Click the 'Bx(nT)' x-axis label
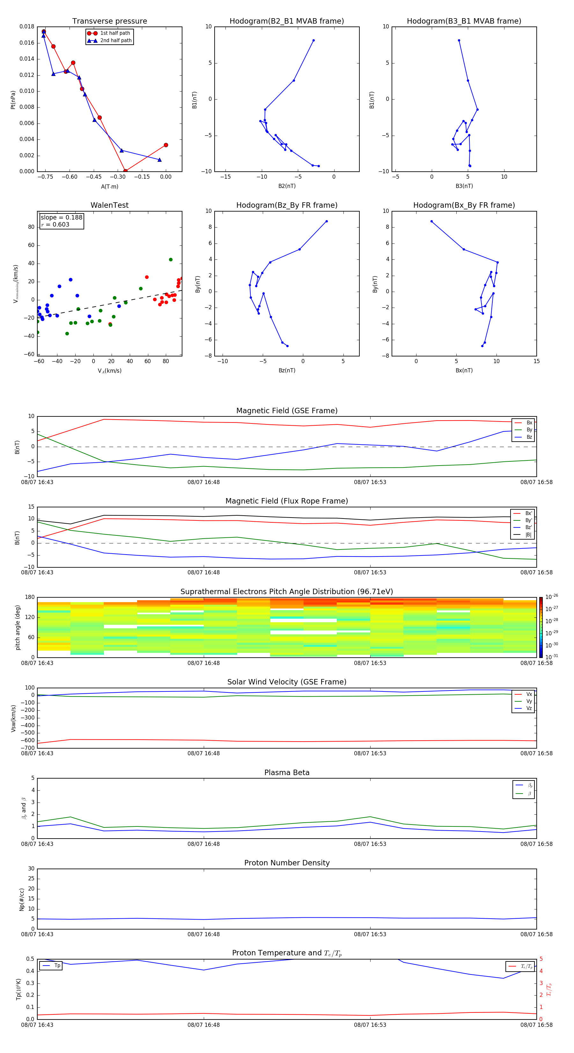 click(464, 370)
